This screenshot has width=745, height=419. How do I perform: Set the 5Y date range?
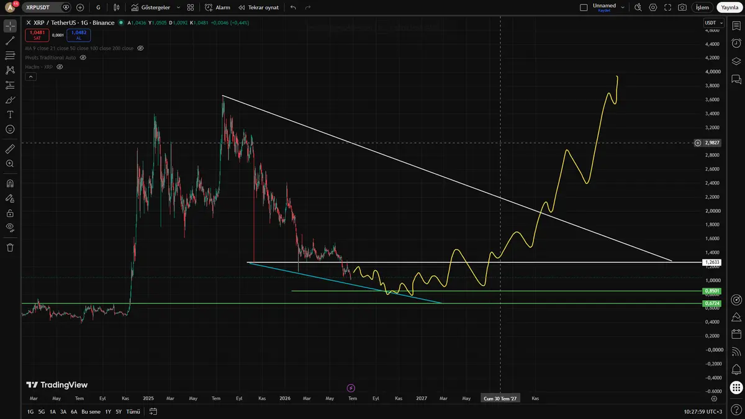(119, 412)
